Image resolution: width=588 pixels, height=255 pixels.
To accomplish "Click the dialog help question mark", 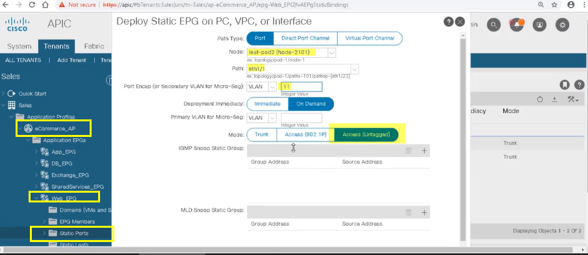I will (448, 21).
